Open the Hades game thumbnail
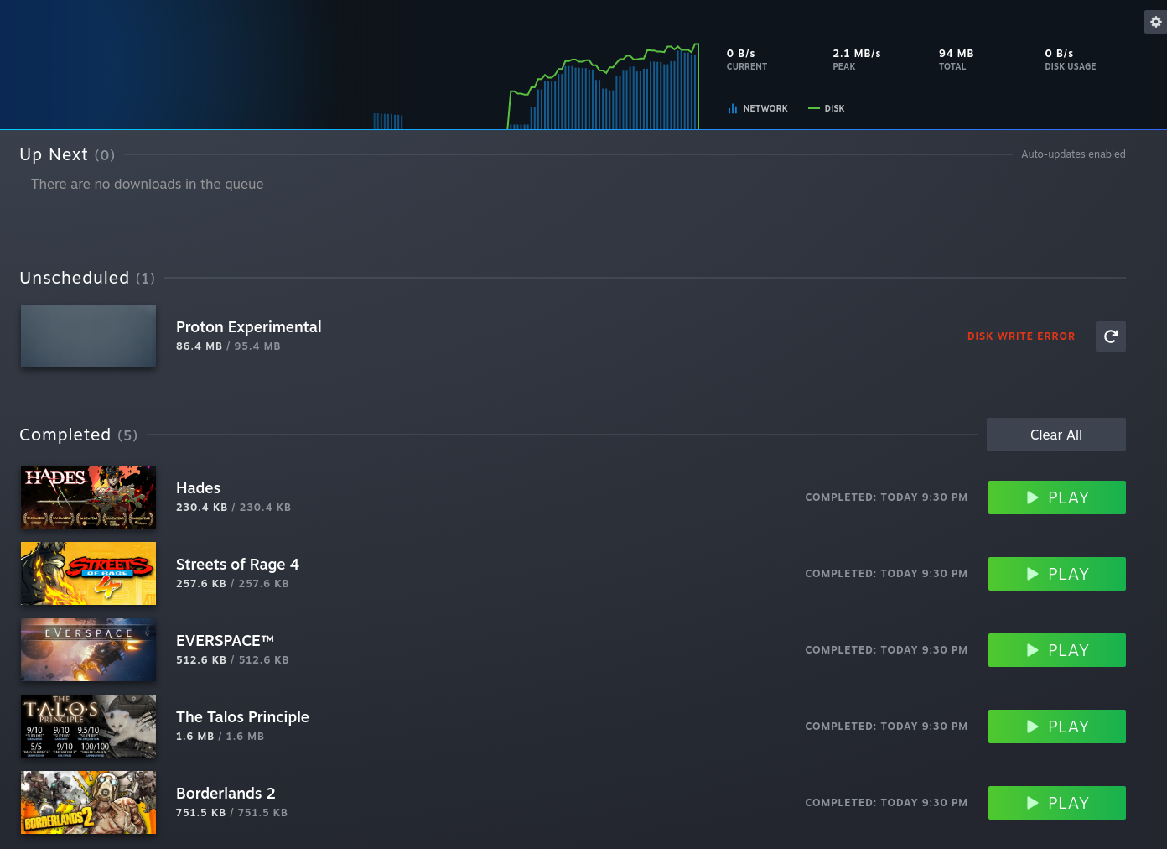This screenshot has width=1167, height=849. tap(88, 497)
